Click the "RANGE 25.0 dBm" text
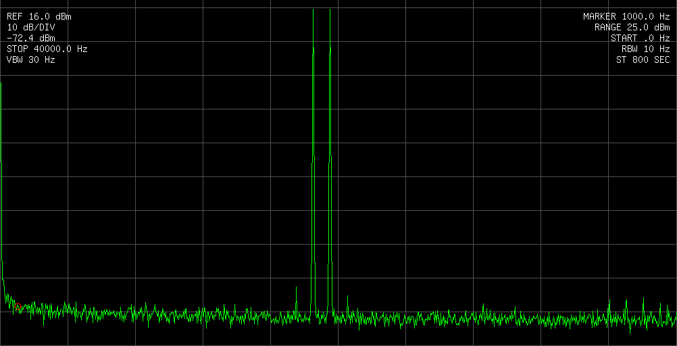 click(632, 28)
